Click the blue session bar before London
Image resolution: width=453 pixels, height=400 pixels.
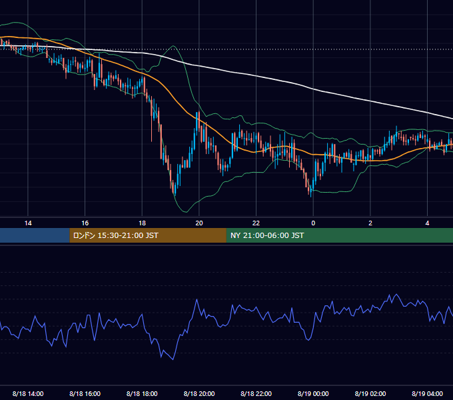pyautogui.click(x=35, y=235)
